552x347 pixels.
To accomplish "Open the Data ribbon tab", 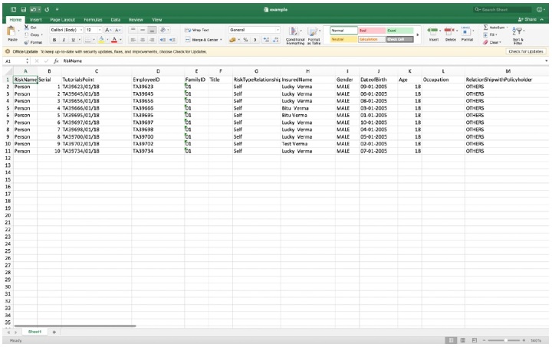I will [116, 20].
